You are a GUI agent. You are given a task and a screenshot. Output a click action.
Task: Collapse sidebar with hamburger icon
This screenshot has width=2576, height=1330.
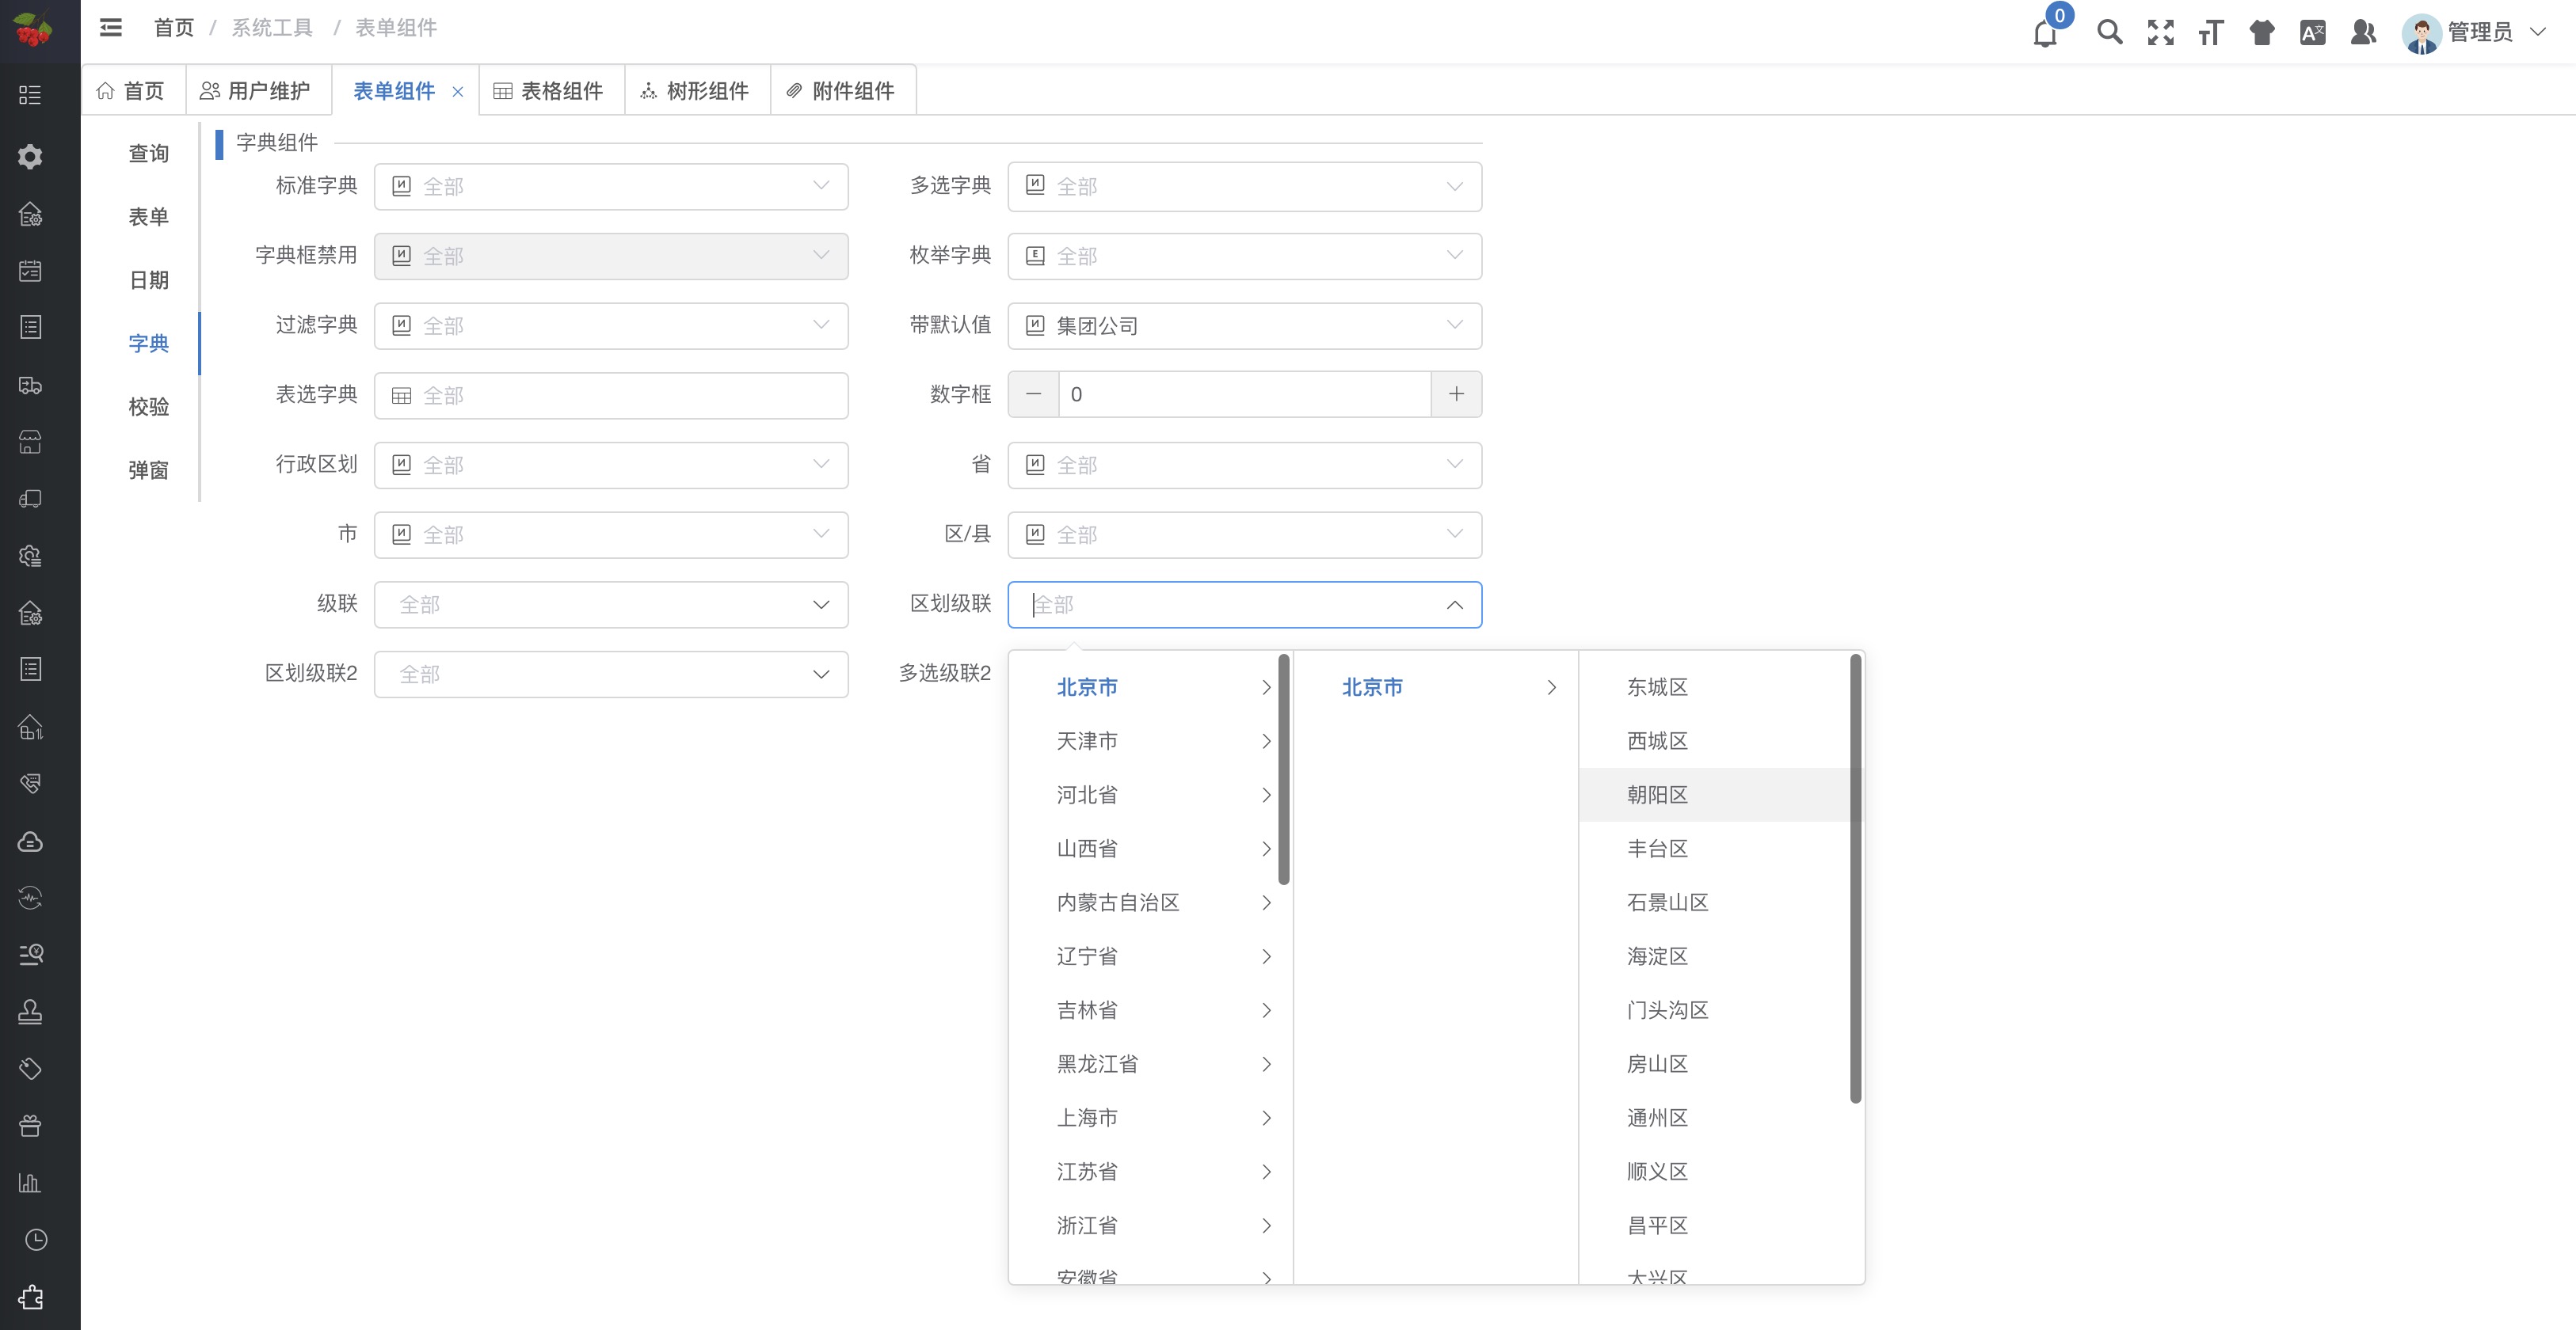110,28
